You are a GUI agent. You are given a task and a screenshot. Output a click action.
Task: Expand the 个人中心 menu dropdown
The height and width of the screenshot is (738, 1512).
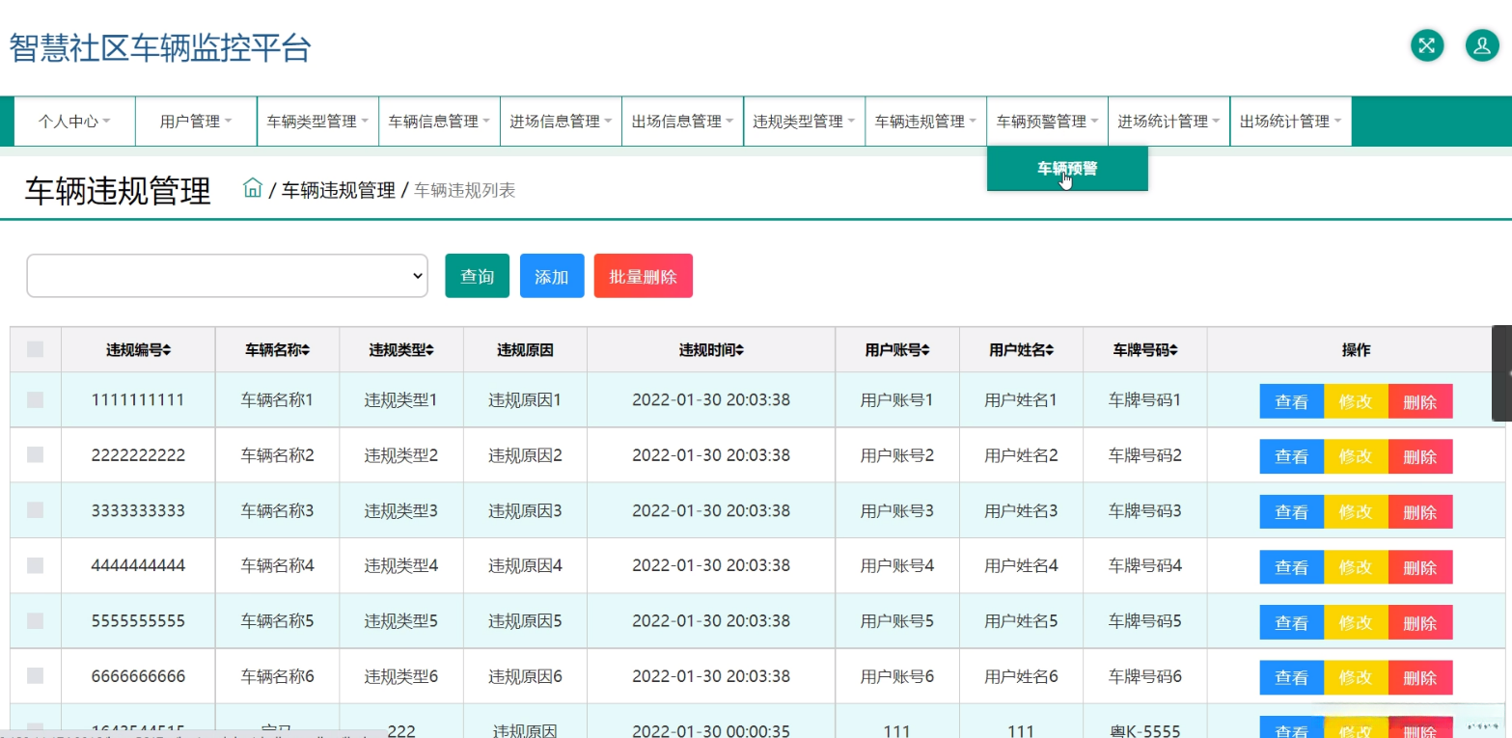(x=74, y=122)
